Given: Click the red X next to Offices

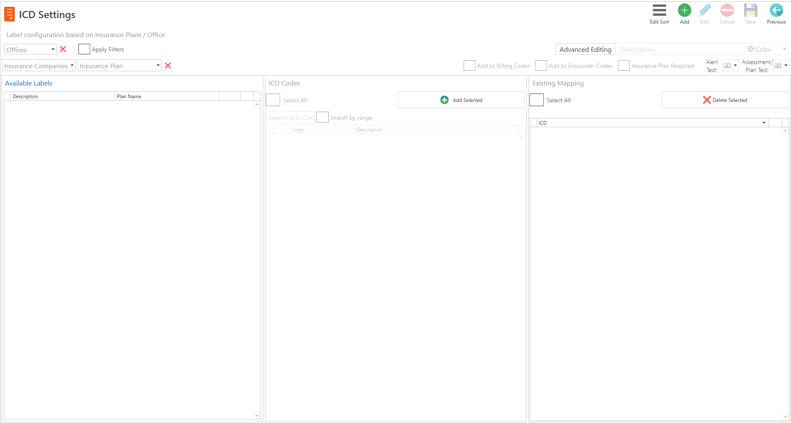Looking at the screenshot, I should (63, 49).
